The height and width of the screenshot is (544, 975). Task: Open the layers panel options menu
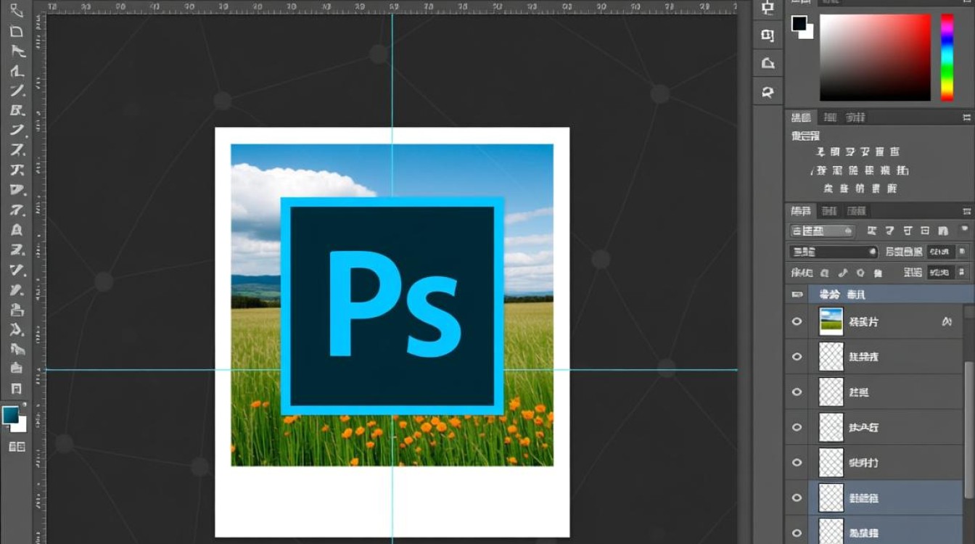click(966, 211)
